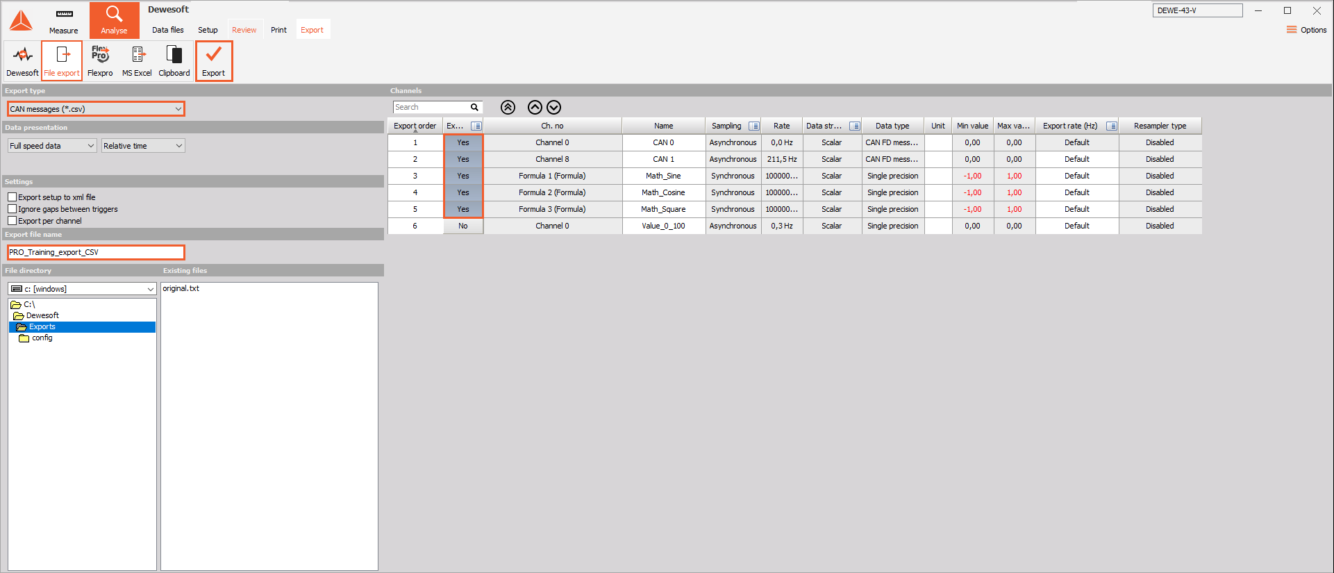Click the Min value column header

click(973, 126)
